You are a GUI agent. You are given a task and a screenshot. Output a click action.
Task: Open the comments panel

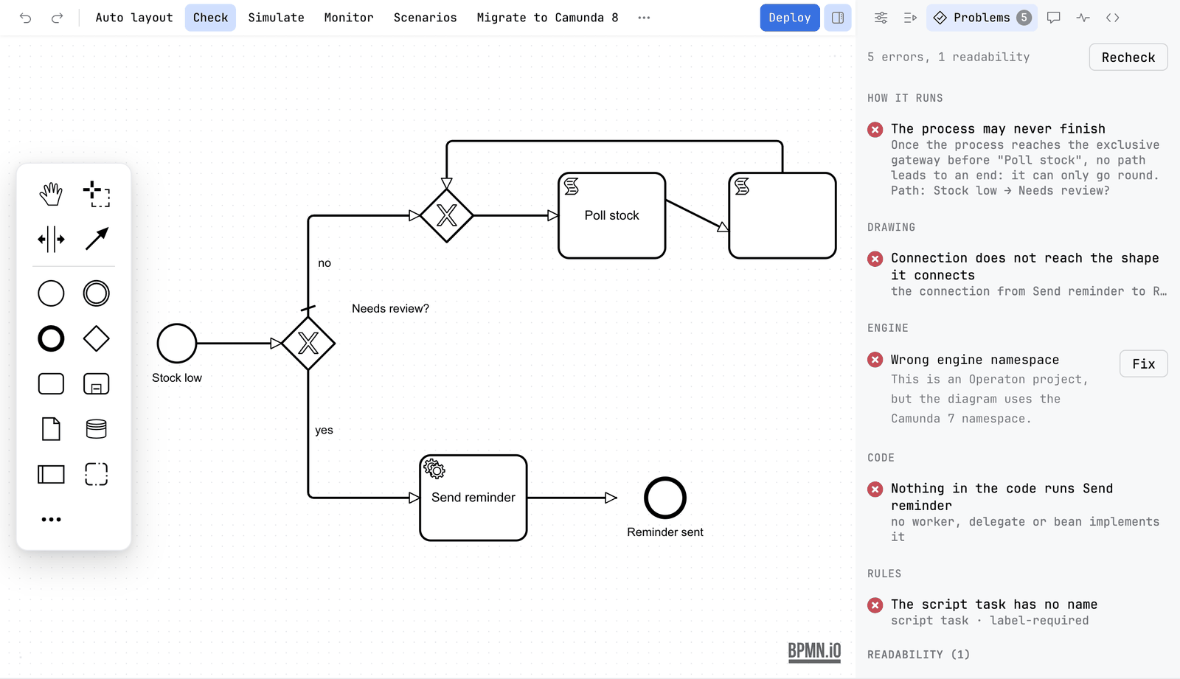1053,18
